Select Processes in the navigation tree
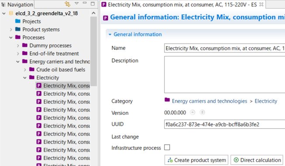Viewport: 285px width, 166px height. [x=34, y=37]
